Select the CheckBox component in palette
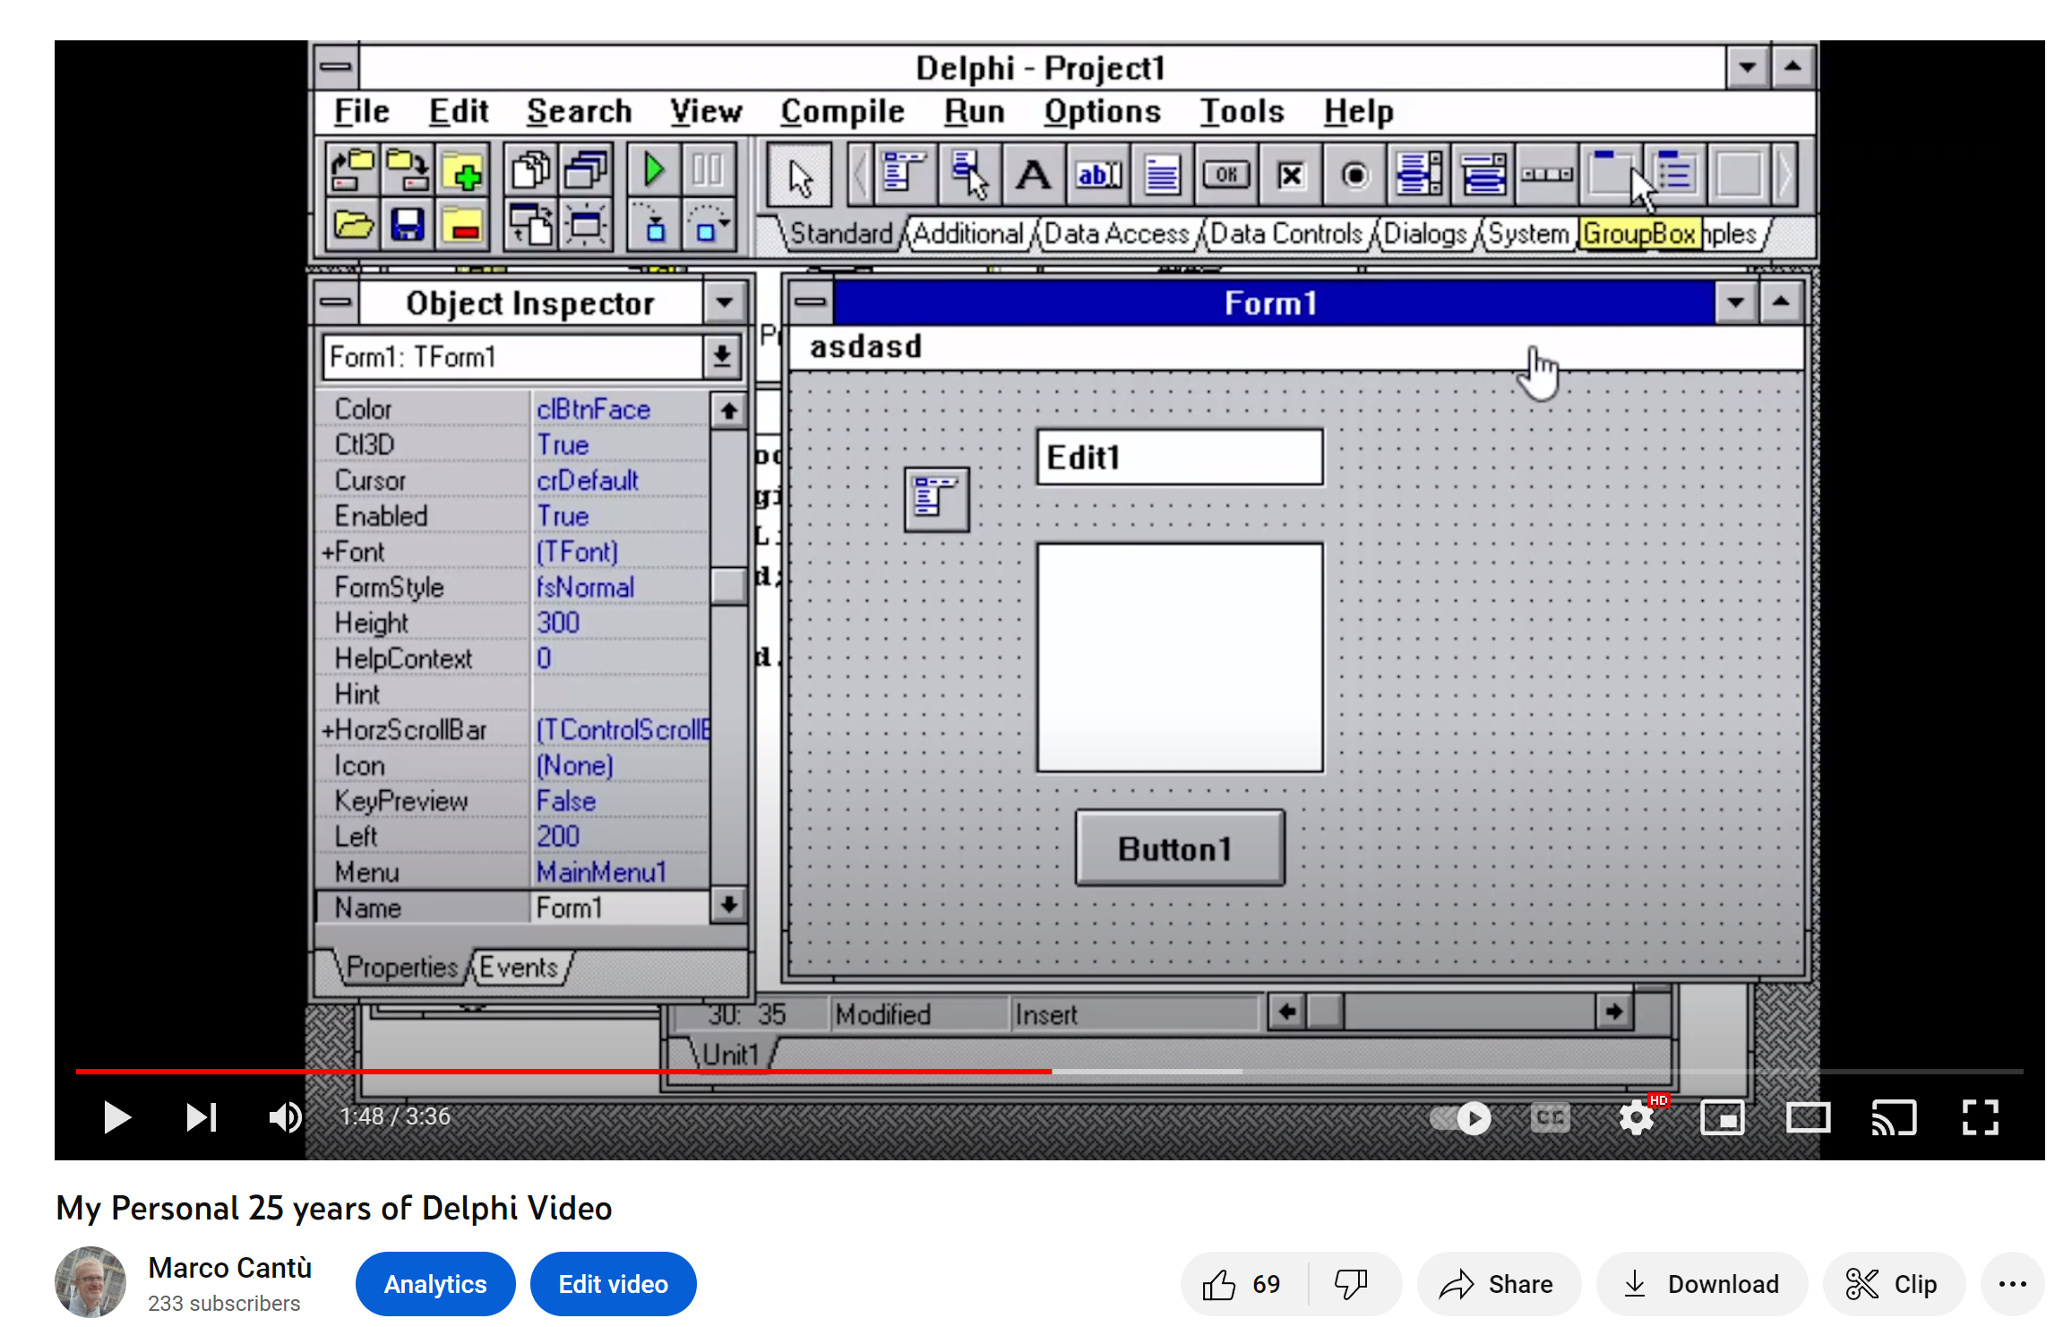This screenshot has height=1327, width=2072. (x=1291, y=174)
